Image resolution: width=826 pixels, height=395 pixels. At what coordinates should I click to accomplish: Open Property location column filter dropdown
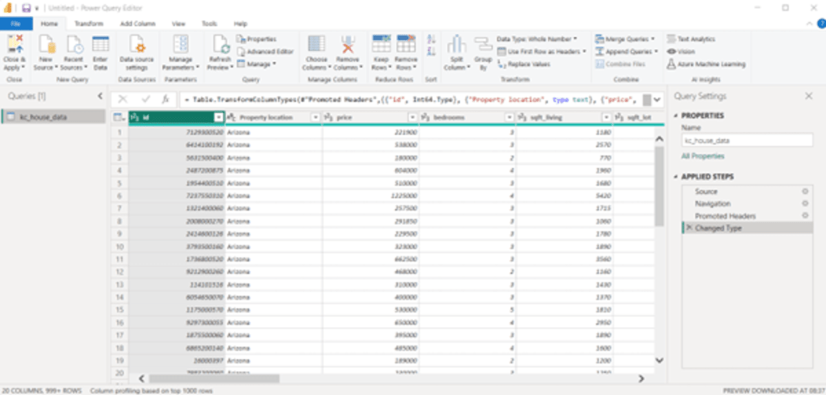click(x=315, y=118)
